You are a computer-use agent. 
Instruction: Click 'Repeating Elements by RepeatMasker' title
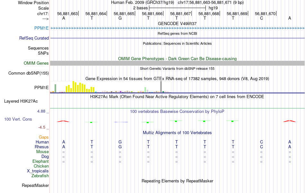pos(178,181)
